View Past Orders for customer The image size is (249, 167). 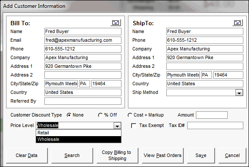(x=163, y=155)
